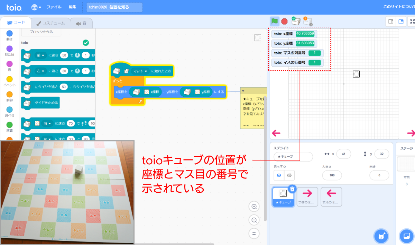Image resolution: width=415 pixels, height=245 pixels.
Task: Stop all scripts with the red stop icon
Action: pos(284,21)
